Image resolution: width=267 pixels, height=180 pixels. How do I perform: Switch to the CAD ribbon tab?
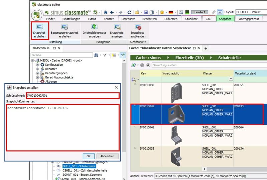(208, 19)
